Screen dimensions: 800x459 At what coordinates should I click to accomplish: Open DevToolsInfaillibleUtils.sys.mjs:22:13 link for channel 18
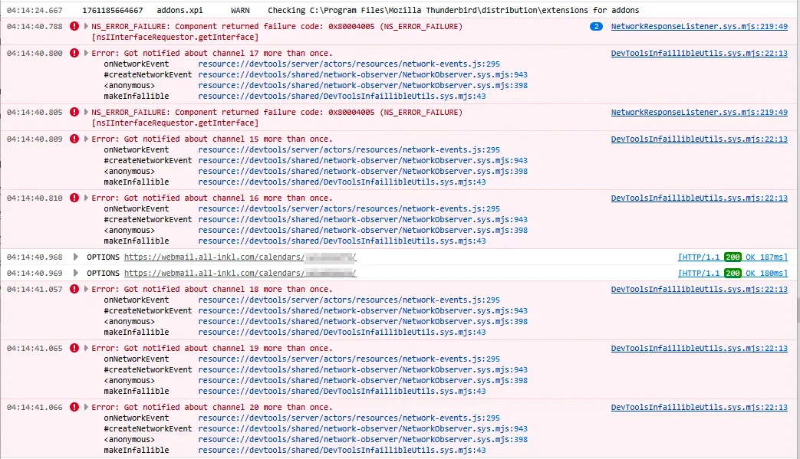[x=699, y=290]
